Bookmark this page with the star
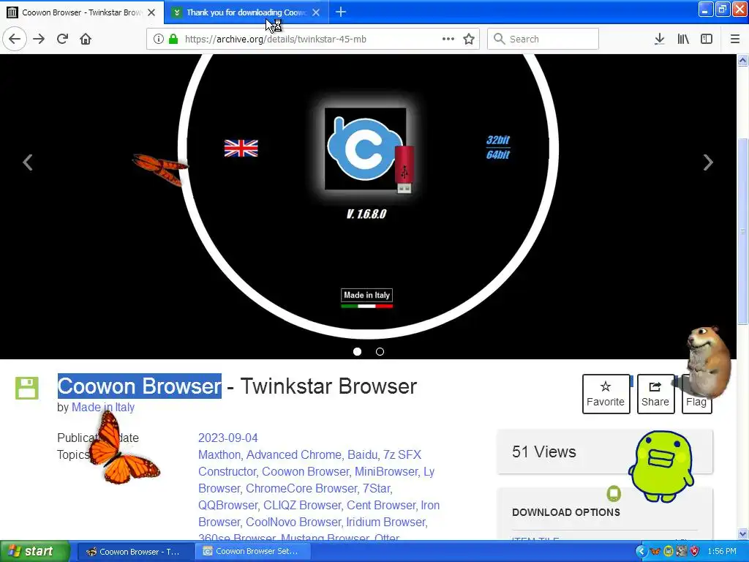The height and width of the screenshot is (562, 749). [x=469, y=39]
